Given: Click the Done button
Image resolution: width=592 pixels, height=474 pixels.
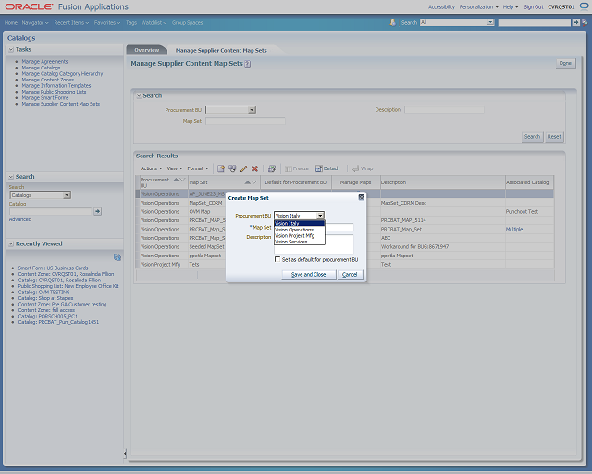Looking at the screenshot, I should (x=565, y=63).
